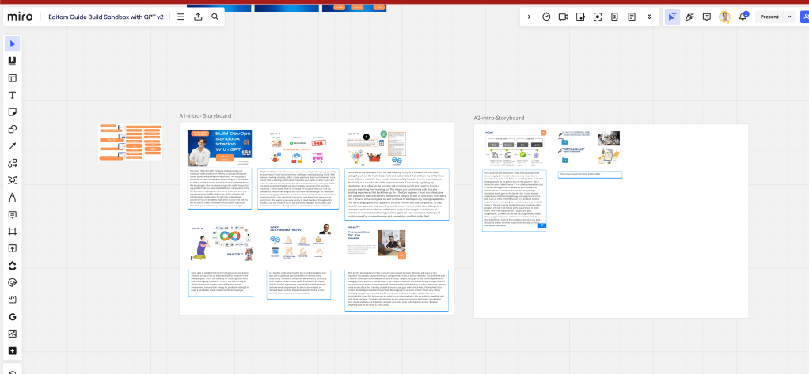Open the image library tool
The height and width of the screenshot is (374, 809).
coord(13,334)
